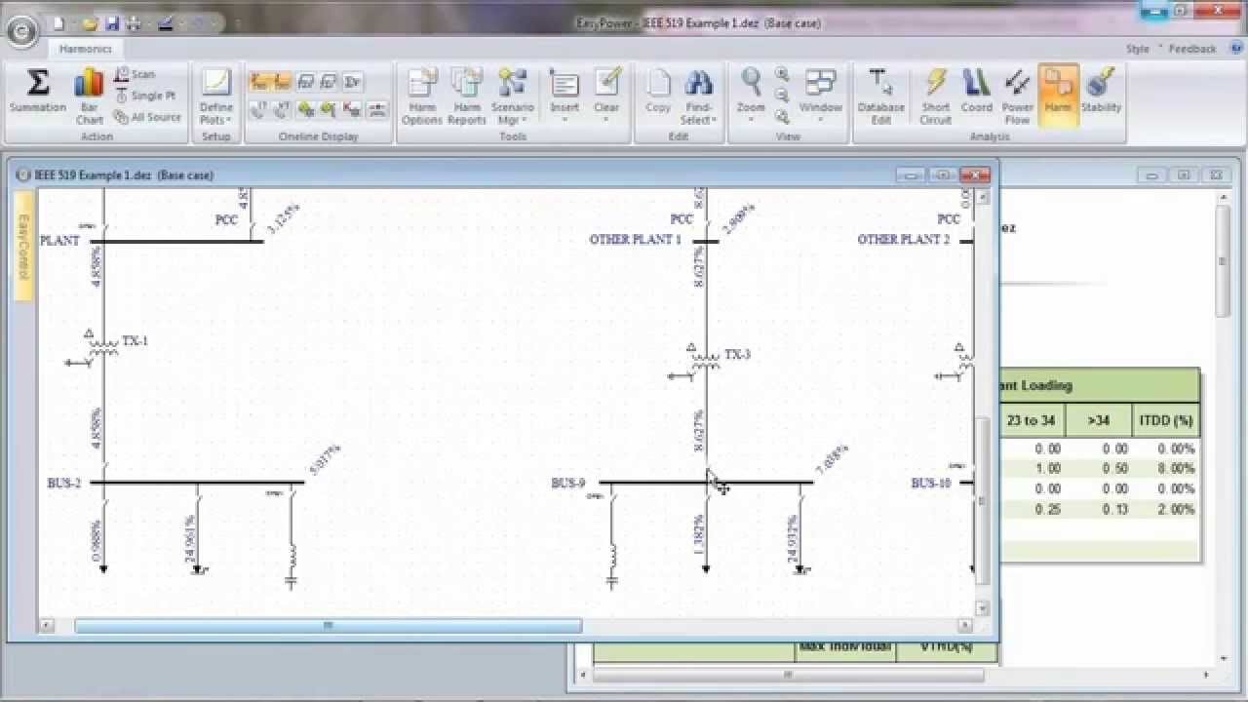Open the Find-Select dropdown
Screen dimensions: 1248x702
[698, 97]
